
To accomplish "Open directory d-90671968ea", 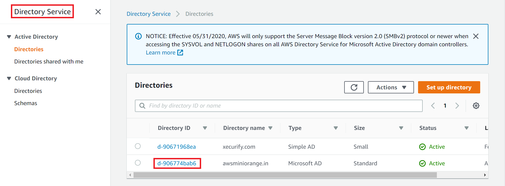I will tap(177, 147).
